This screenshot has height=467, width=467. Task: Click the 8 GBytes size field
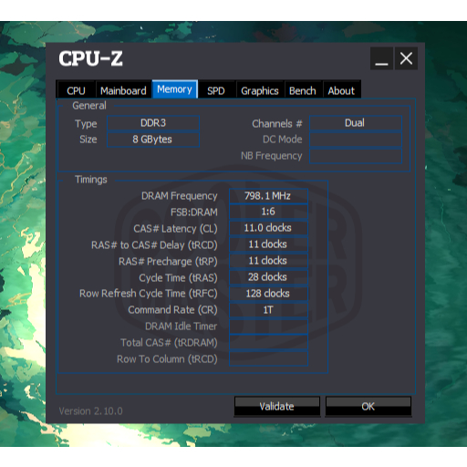(153, 140)
